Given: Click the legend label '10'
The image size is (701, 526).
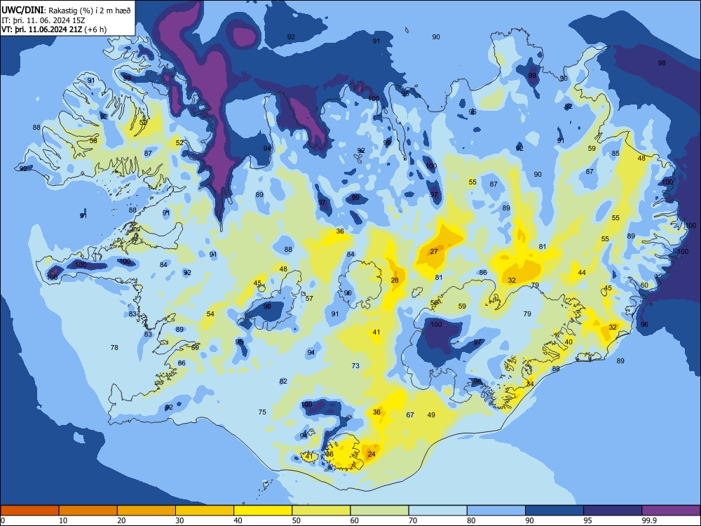Looking at the screenshot, I should click(63, 520).
